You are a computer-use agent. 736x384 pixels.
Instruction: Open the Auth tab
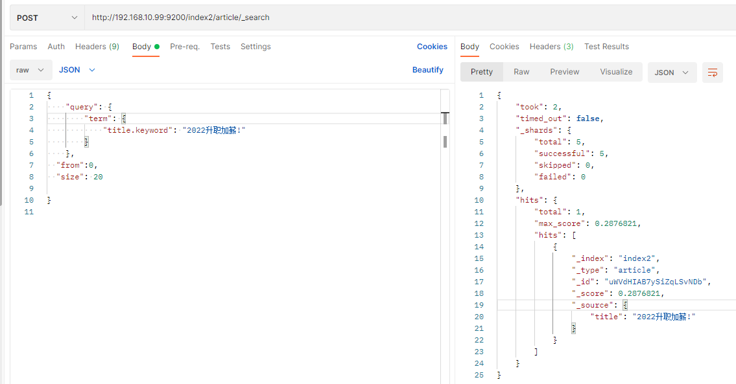[x=56, y=47]
